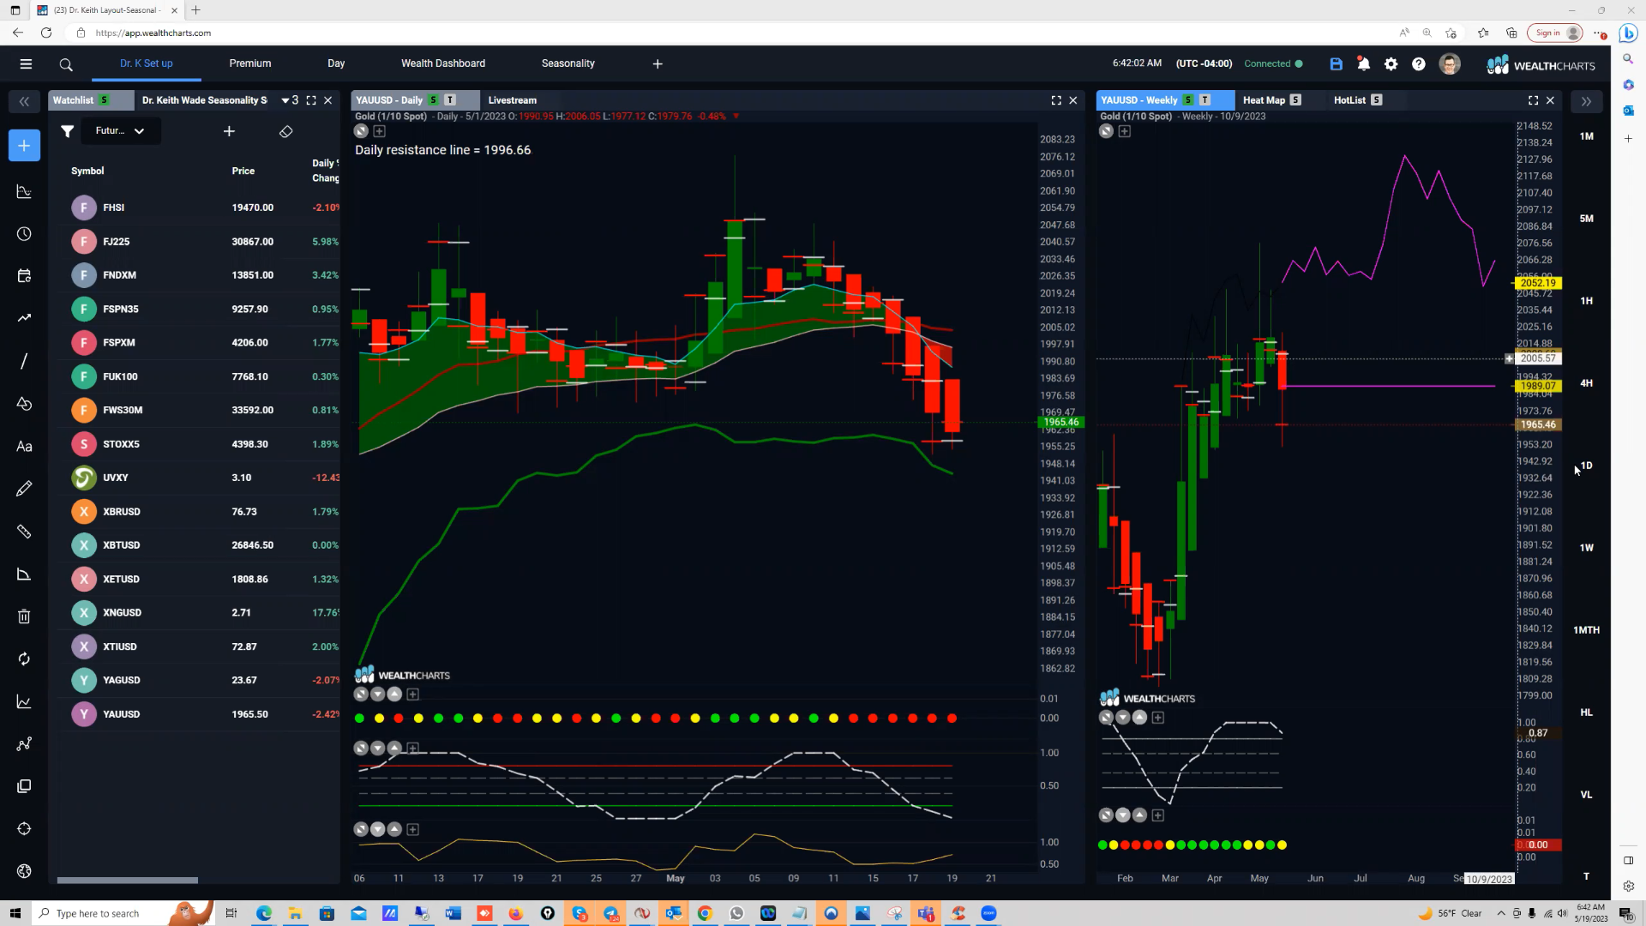Toggle the S badge on Watchlist tab
Image resolution: width=1646 pixels, height=926 pixels.
(x=105, y=100)
